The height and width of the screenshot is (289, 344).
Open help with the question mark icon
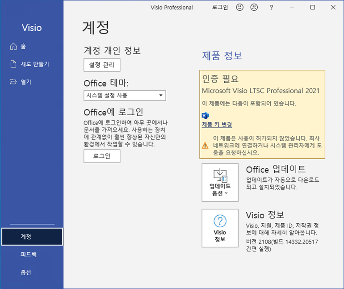(x=271, y=8)
